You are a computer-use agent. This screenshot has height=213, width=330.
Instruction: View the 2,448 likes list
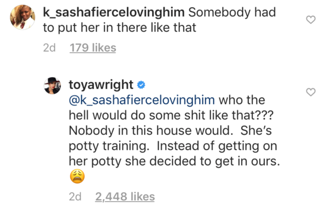pos(125,197)
